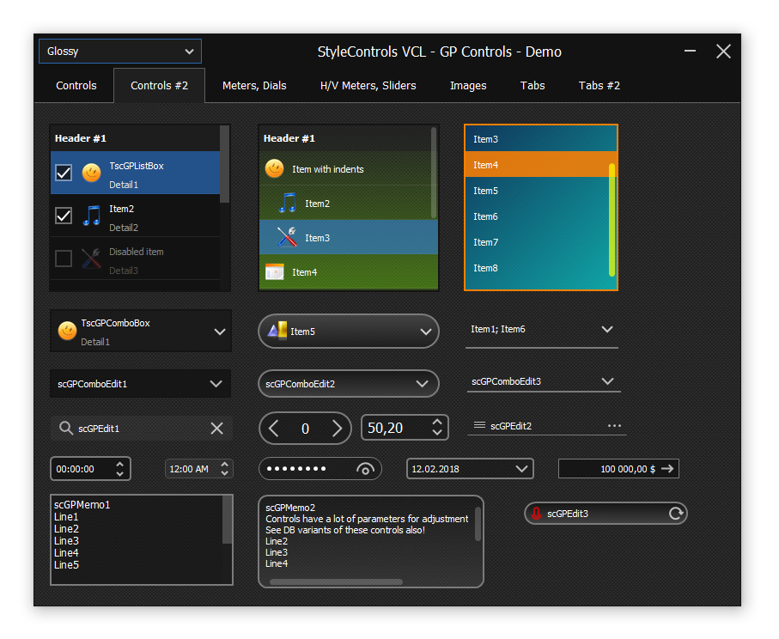The width and height of the screenshot is (779, 639).
Task: Click the smiley icon in TscGPComboBox
Action: coord(67,331)
